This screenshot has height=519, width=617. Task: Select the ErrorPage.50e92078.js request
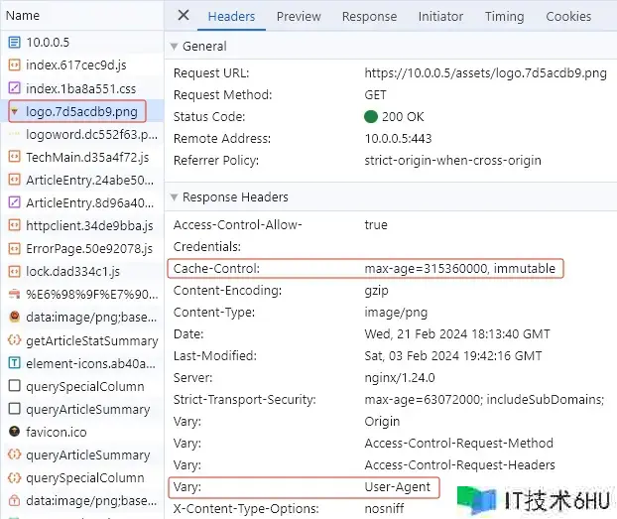(89, 248)
